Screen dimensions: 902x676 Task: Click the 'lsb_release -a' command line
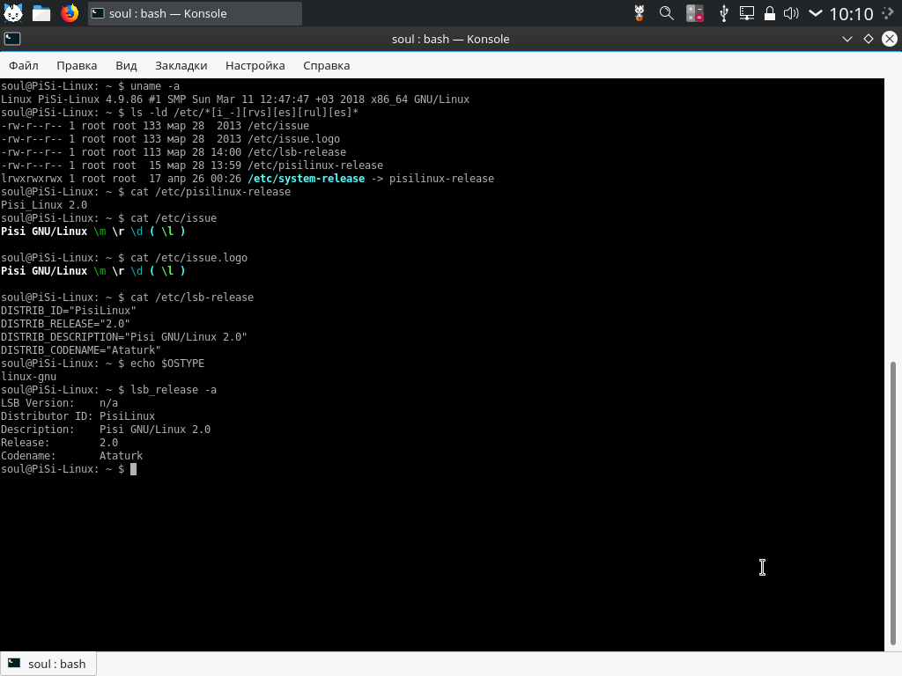pos(108,390)
